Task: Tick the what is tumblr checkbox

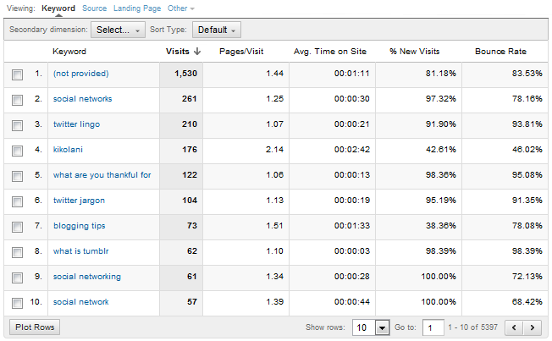Action: click(x=17, y=252)
